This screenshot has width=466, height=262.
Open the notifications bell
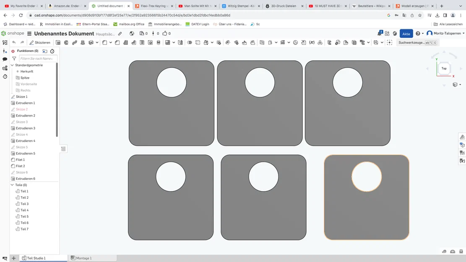click(380, 34)
